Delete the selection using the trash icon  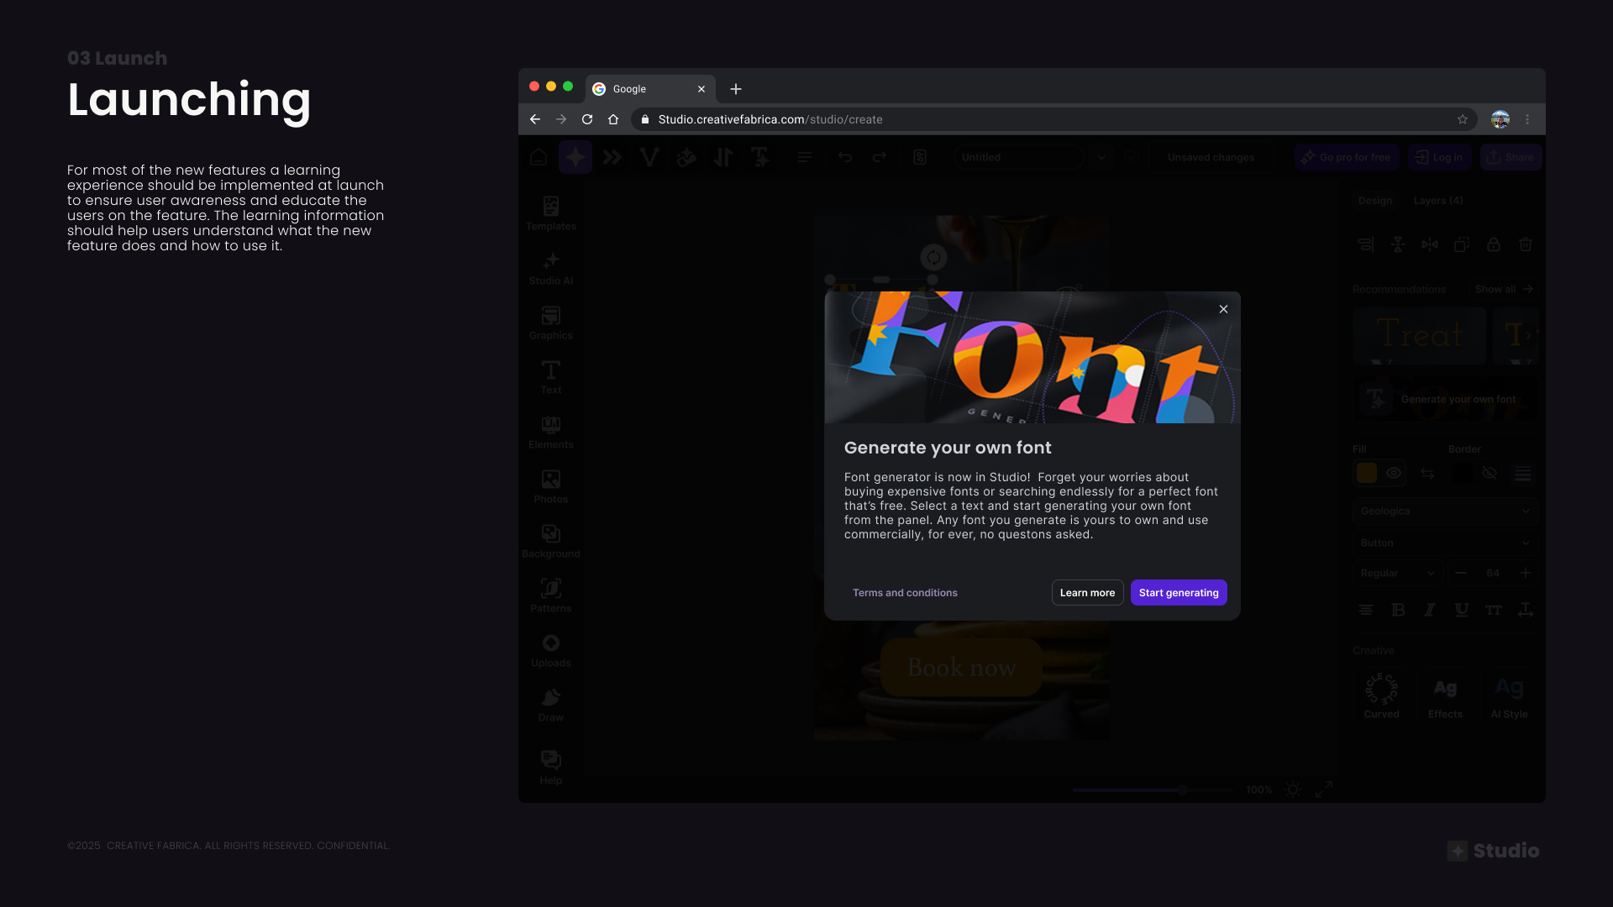click(x=1526, y=244)
